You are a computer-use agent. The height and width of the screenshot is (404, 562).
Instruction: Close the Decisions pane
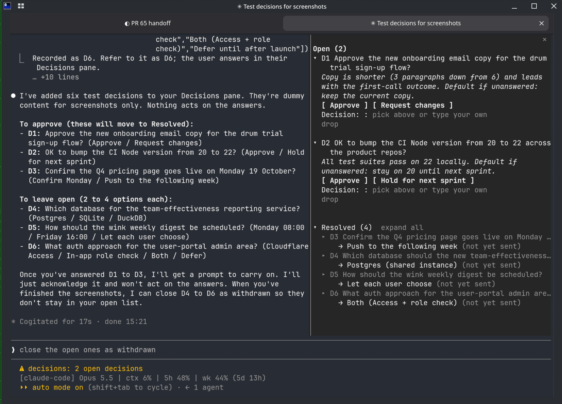point(544,40)
